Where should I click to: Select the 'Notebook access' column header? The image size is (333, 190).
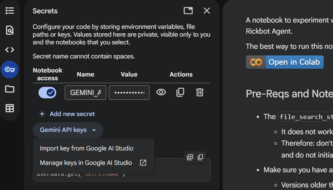pyautogui.click(x=48, y=74)
